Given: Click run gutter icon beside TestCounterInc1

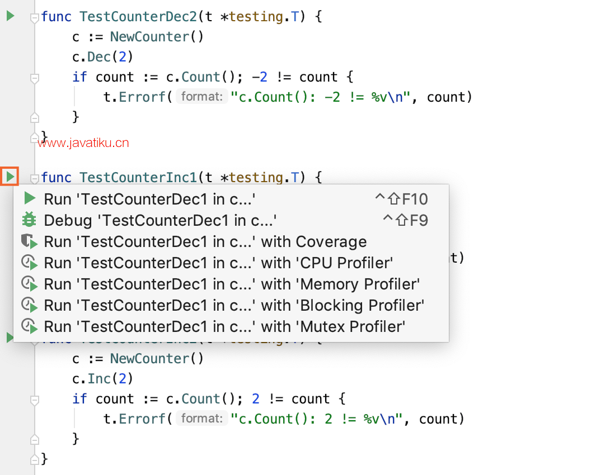Looking at the screenshot, I should 10,177.
